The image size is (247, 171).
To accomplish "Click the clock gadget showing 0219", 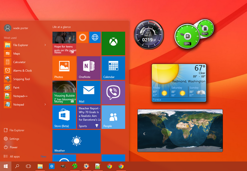I will 149,34.
